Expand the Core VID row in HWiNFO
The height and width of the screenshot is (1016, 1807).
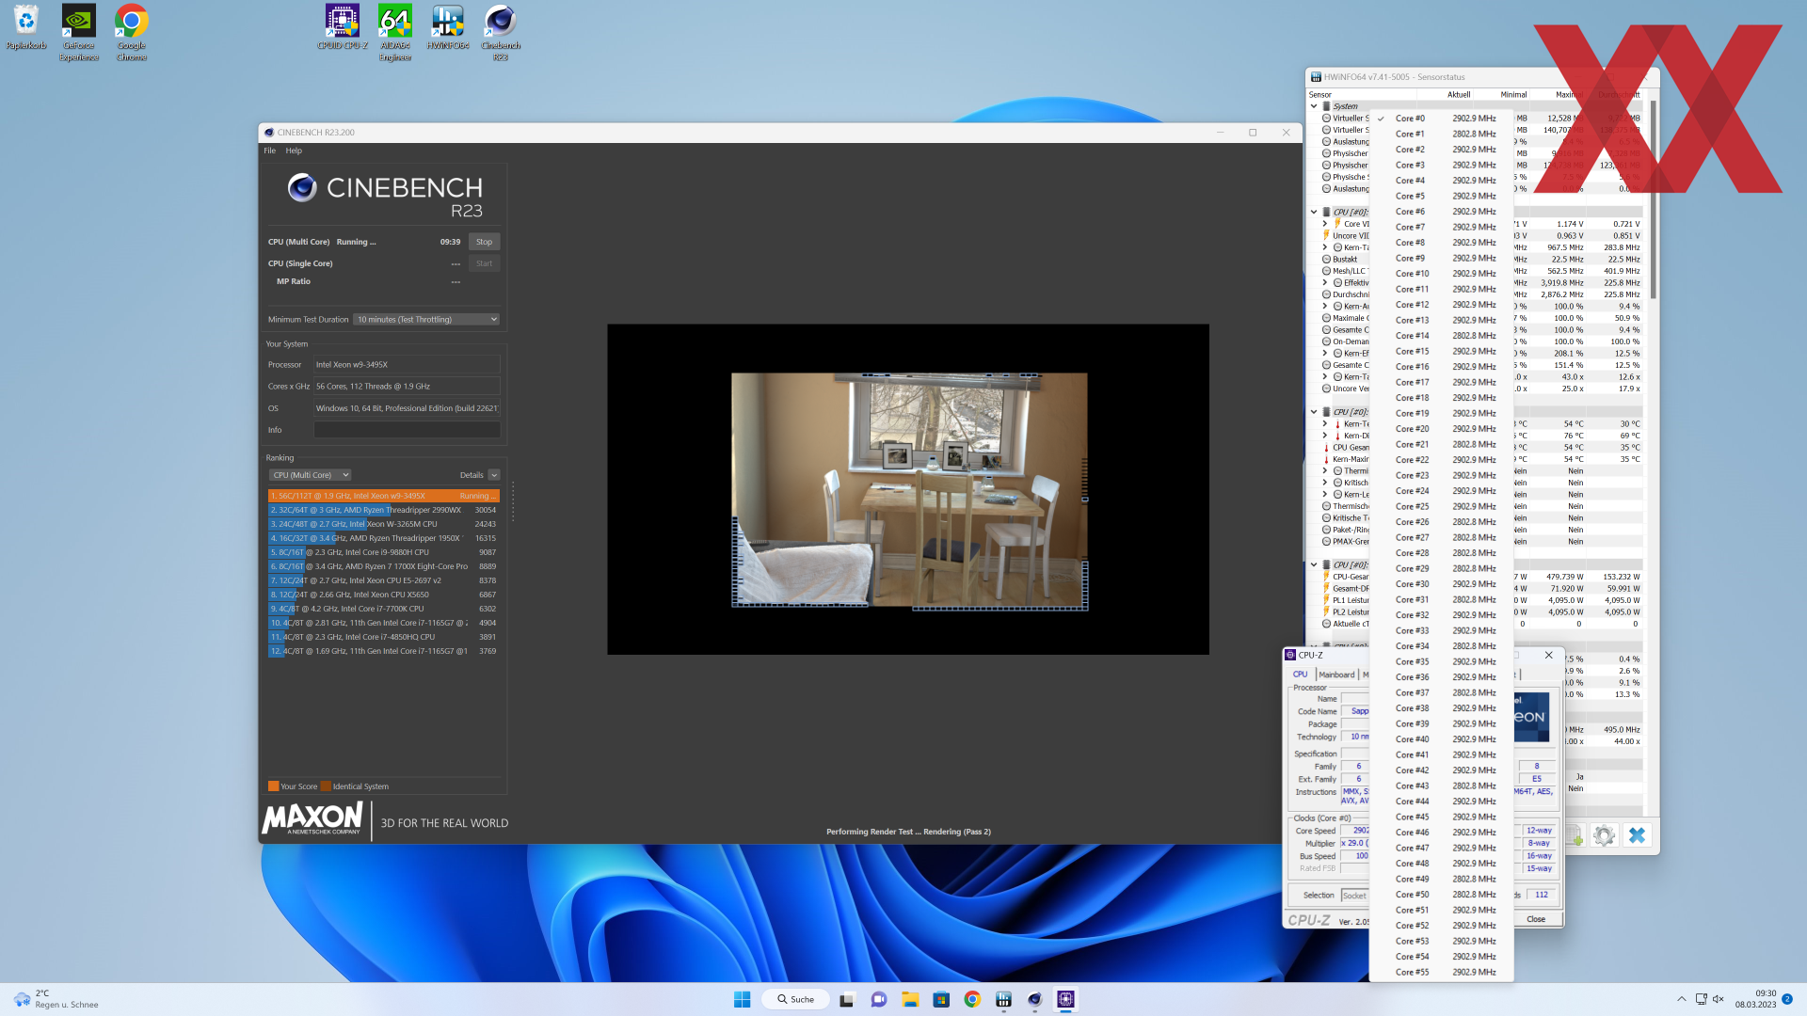(x=1325, y=224)
